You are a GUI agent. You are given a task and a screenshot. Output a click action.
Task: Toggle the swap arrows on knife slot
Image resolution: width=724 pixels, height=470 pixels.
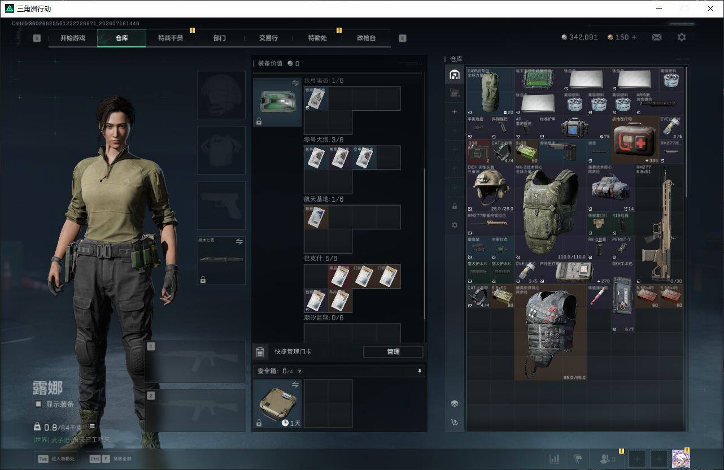tap(238, 241)
